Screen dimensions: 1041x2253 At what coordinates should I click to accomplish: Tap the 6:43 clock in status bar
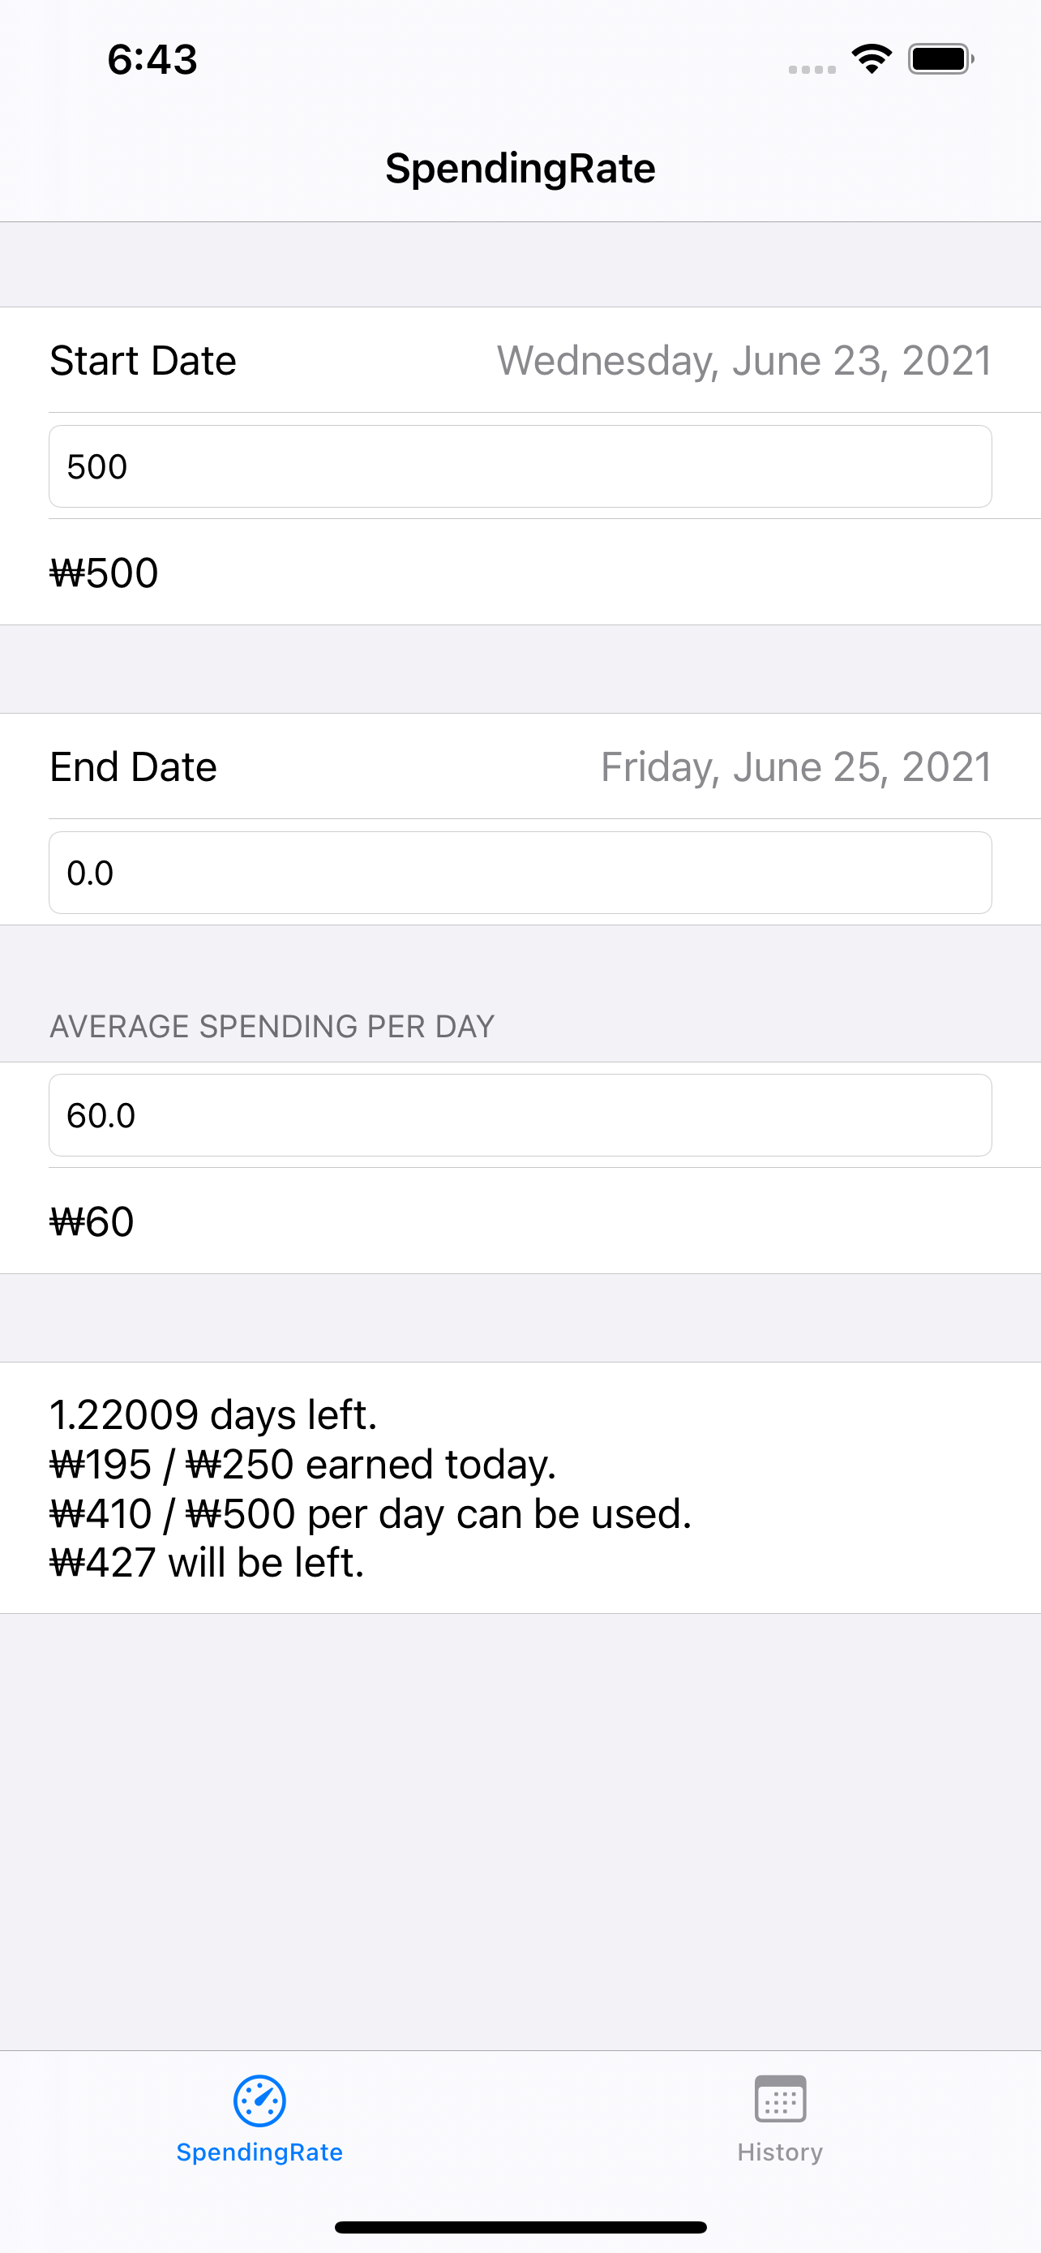[x=152, y=59]
